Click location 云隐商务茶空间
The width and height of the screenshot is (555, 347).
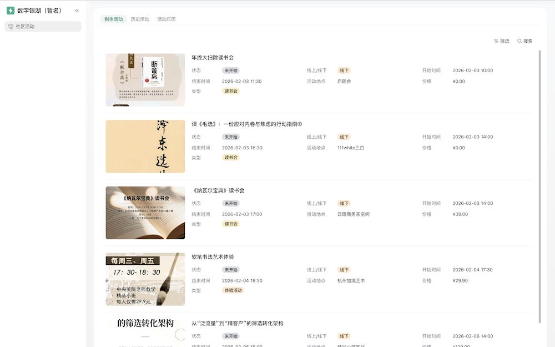pos(353,214)
